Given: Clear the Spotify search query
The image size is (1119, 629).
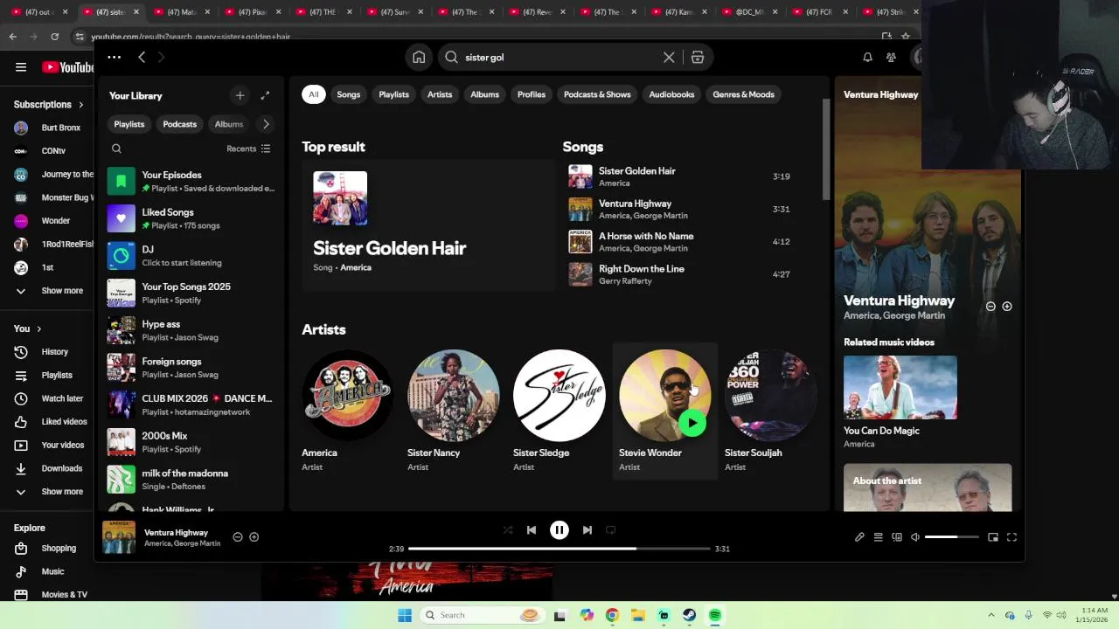Looking at the screenshot, I should click(669, 57).
